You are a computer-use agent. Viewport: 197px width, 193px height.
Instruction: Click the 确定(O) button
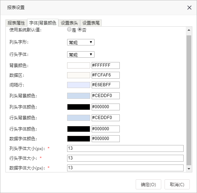pyautogui.click(x=148, y=184)
